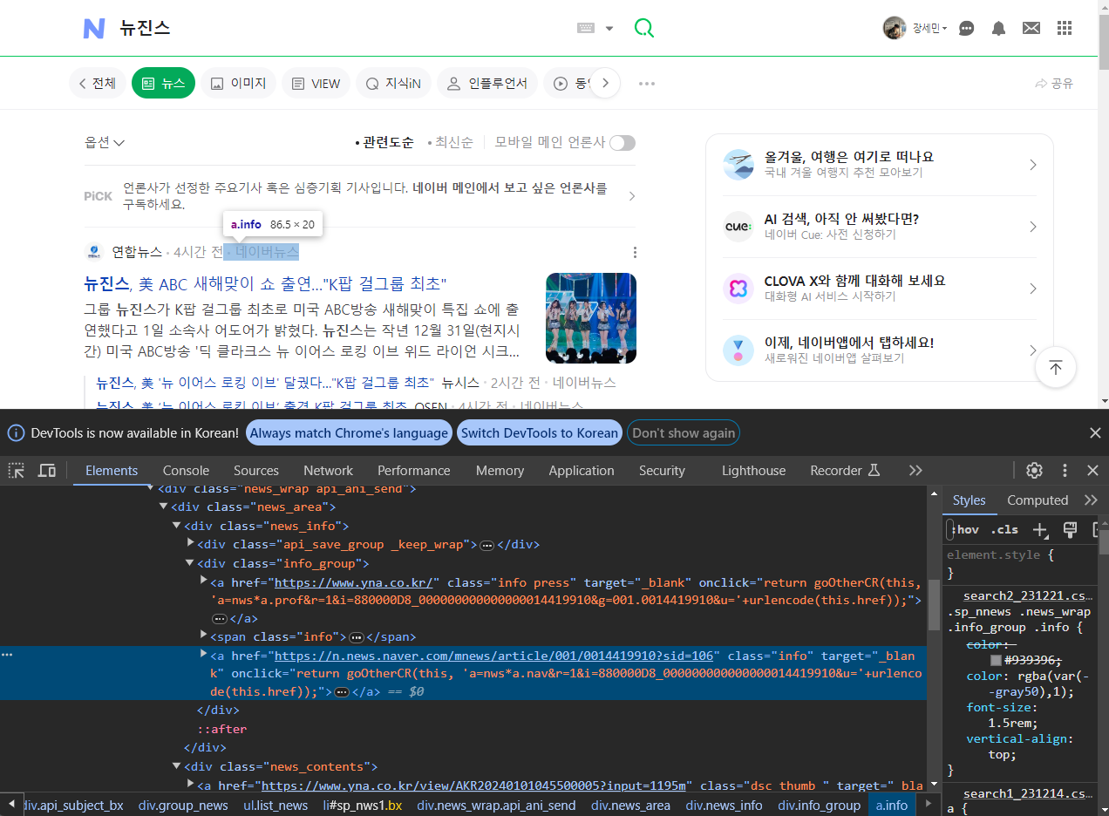The height and width of the screenshot is (816, 1109).
Task: Click Don't show again button
Action: [x=684, y=433]
